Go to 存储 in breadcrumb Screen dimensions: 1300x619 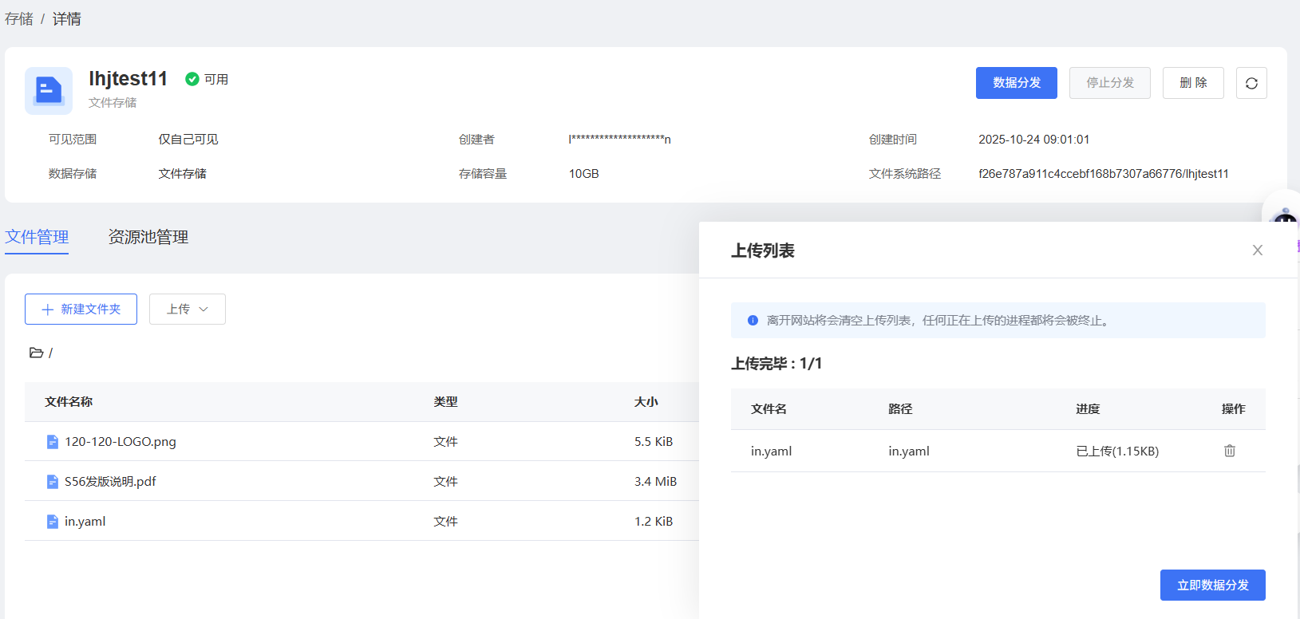tap(19, 19)
